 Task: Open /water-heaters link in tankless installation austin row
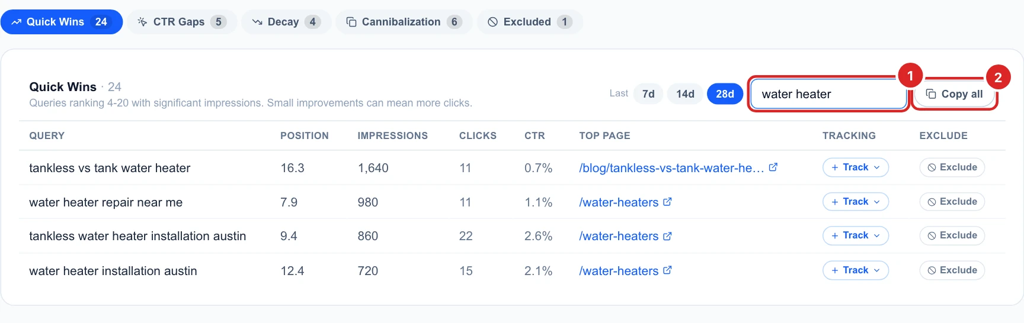click(619, 236)
